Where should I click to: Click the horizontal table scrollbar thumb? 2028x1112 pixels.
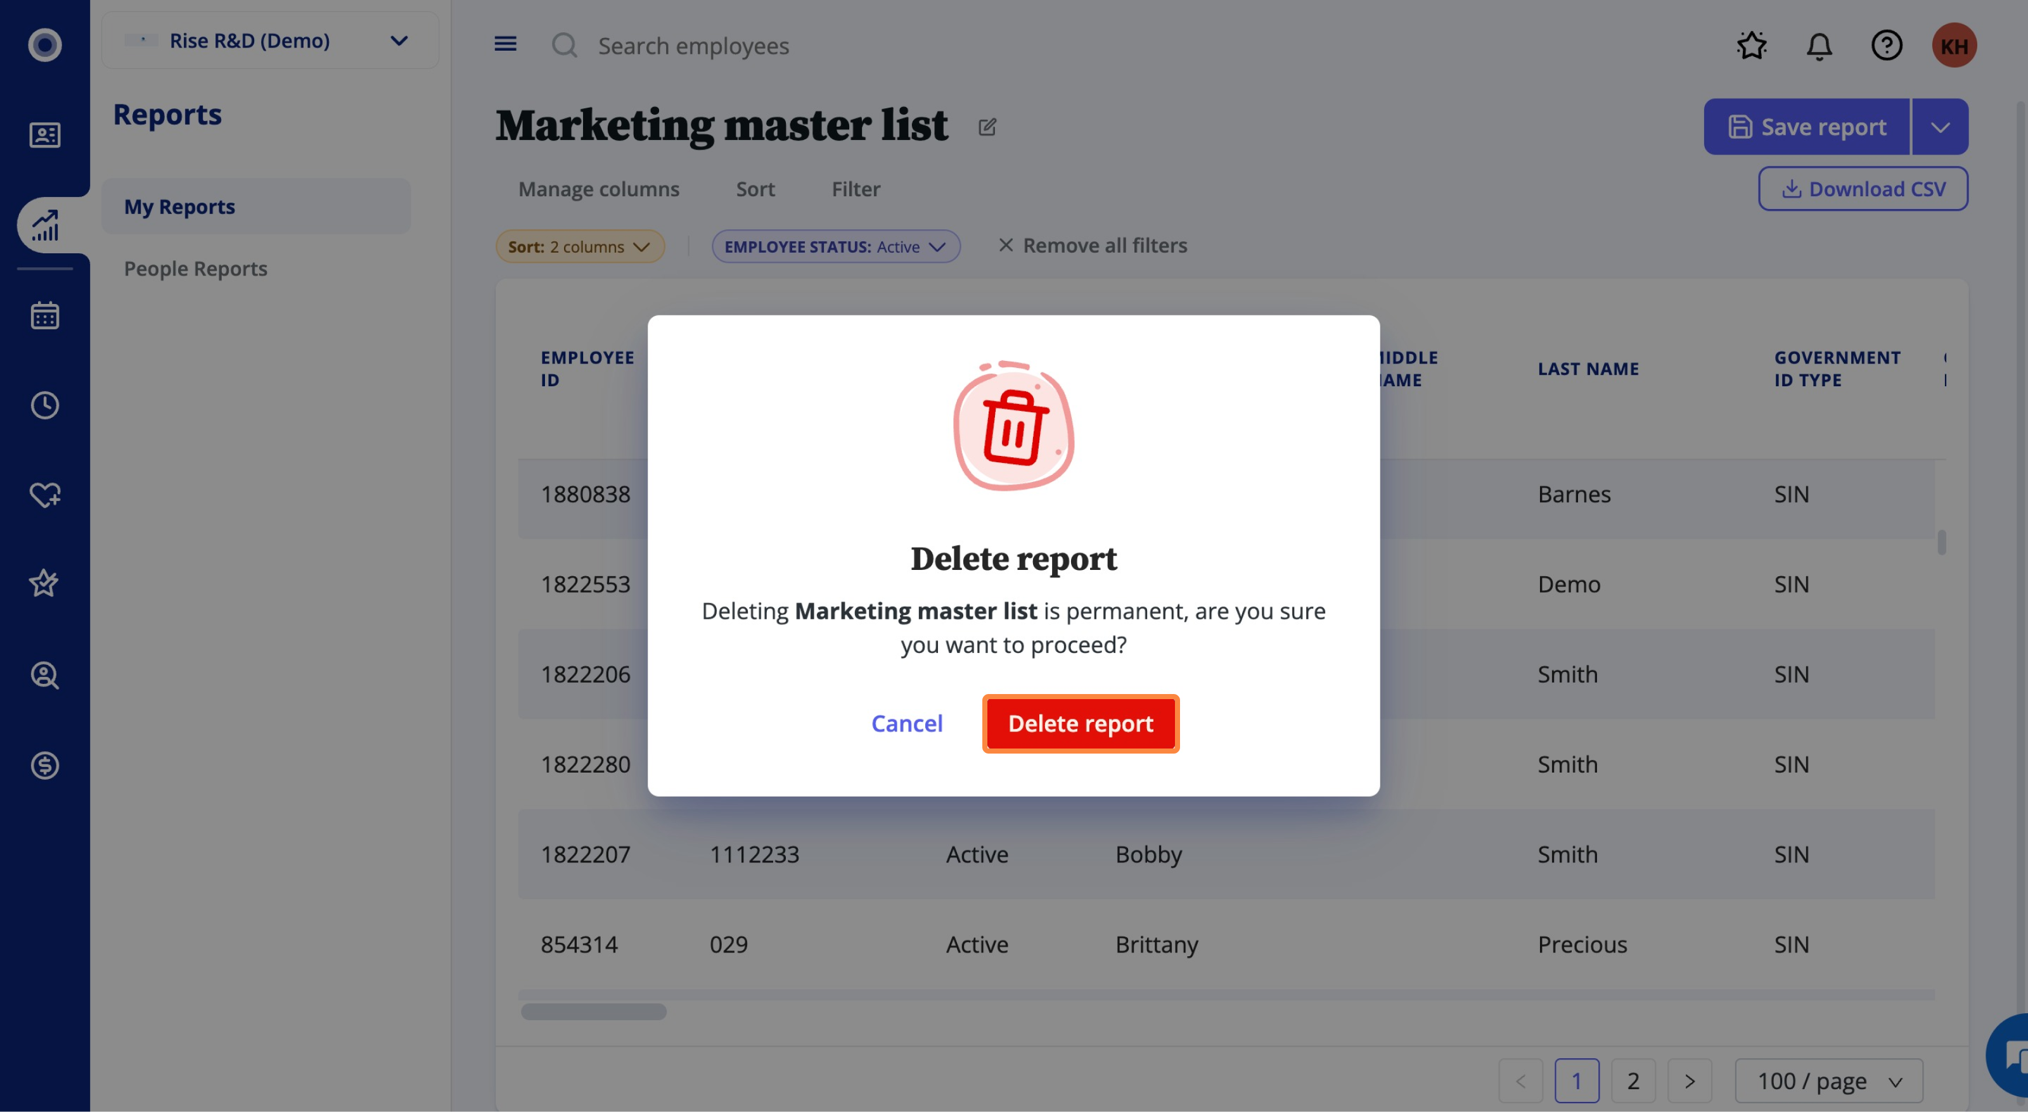(x=594, y=1012)
